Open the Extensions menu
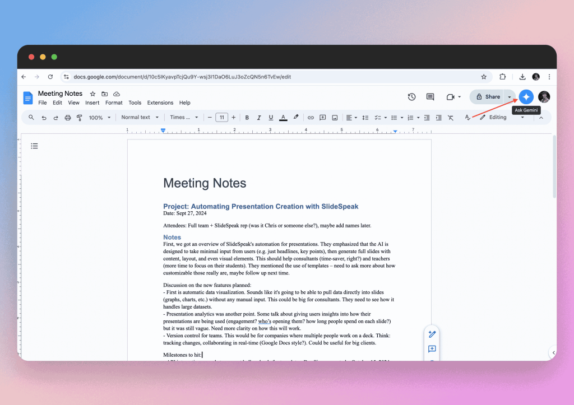Screen dimensions: 574x405 point(160,103)
